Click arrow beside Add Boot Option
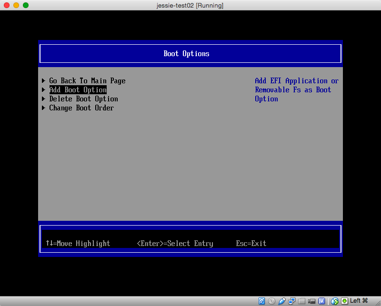This screenshot has height=306, width=381. tap(43, 89)
